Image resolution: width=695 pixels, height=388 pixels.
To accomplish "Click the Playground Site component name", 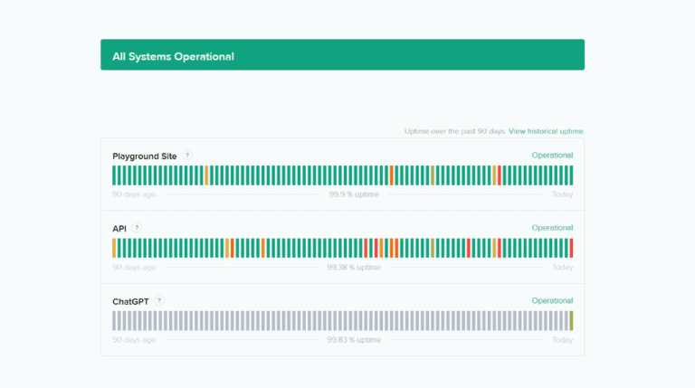I will click(144, 156).
